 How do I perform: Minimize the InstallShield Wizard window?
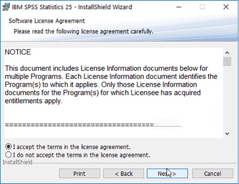point(179,7)
